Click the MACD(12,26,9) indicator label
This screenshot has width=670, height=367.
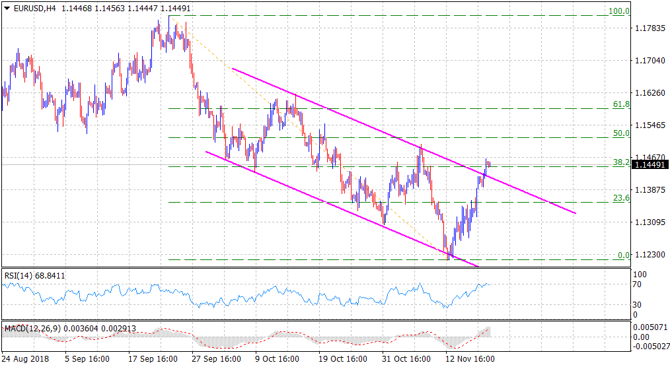32,328
